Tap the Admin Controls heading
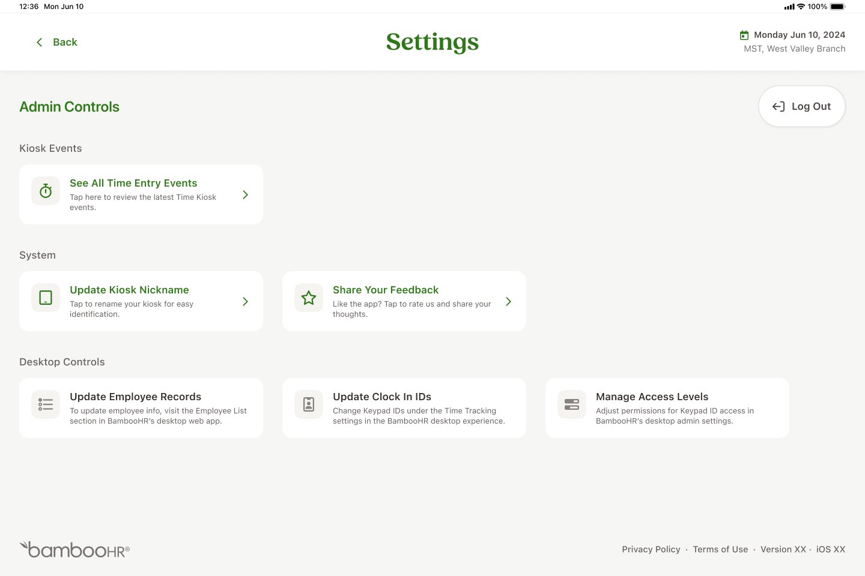This screenshot has height=576, width=865. point(69,107)
